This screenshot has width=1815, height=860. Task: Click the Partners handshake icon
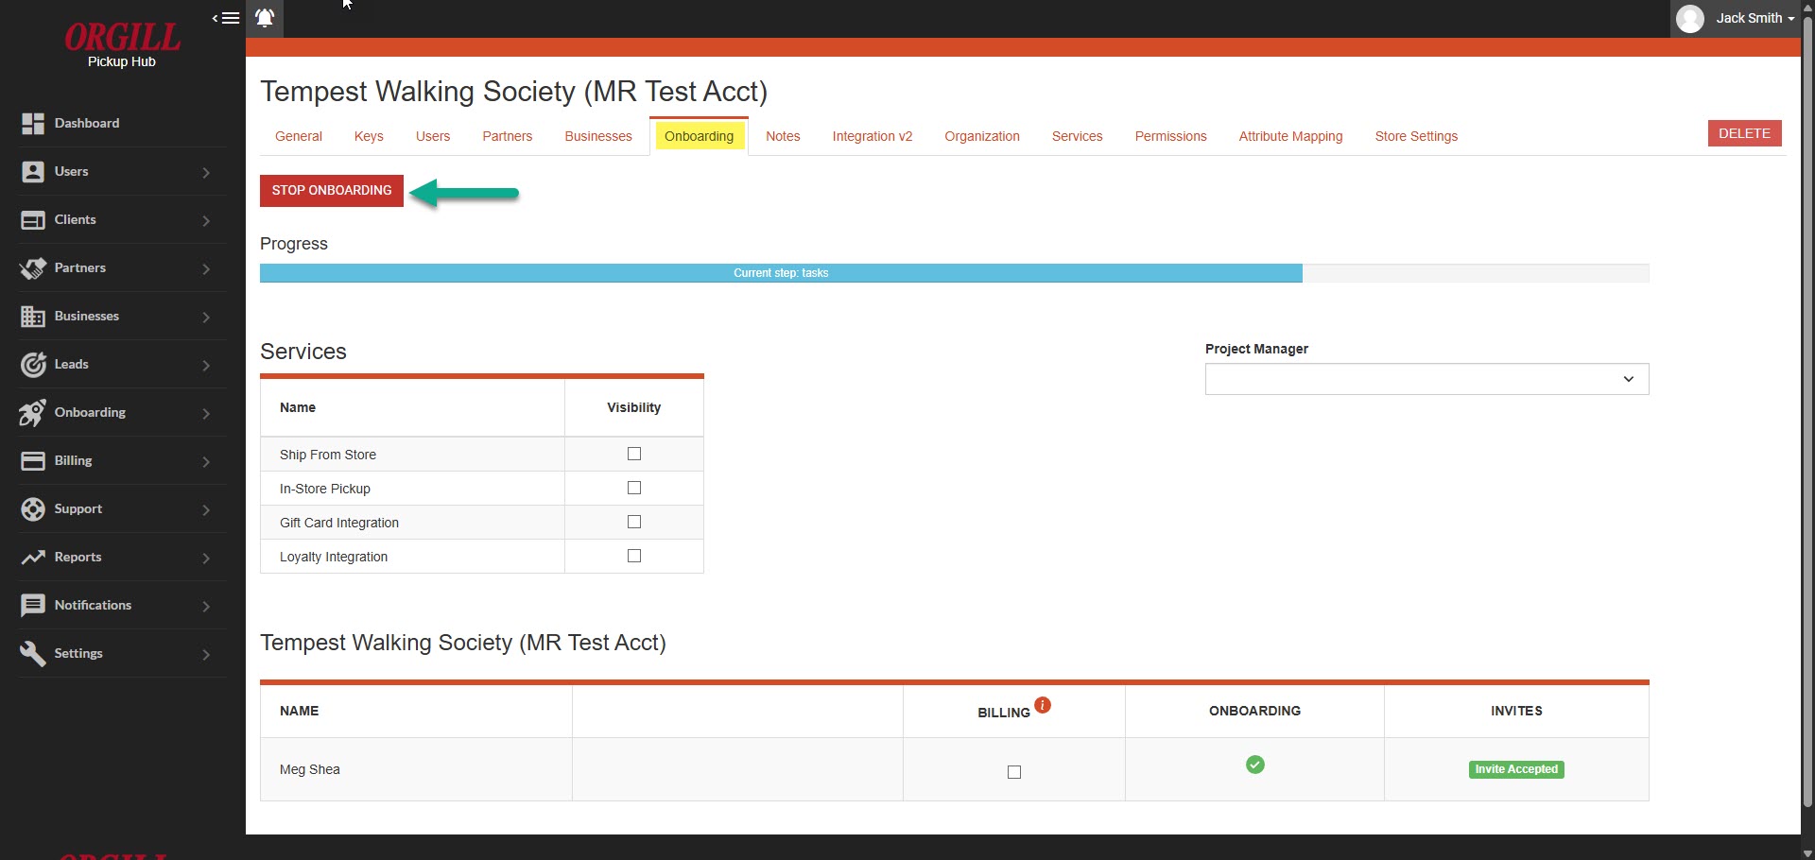[33, 268]
